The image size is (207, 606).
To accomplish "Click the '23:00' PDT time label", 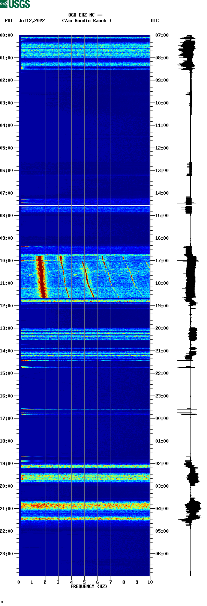I will coord(7,554).
